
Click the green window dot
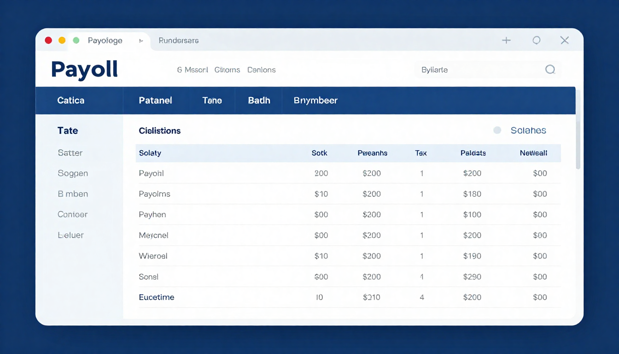tap(76, 41)
